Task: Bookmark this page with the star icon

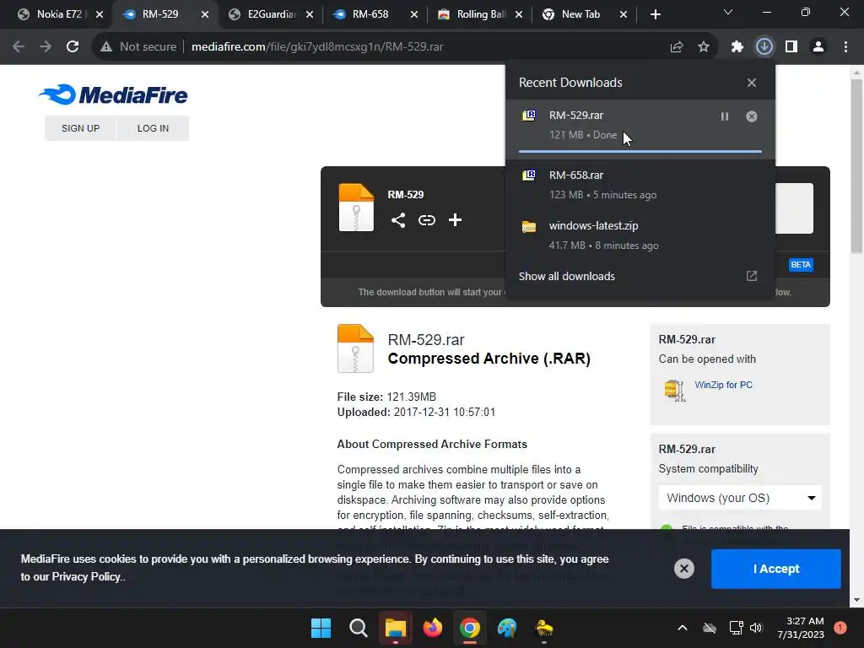Action: pos(704,47)
